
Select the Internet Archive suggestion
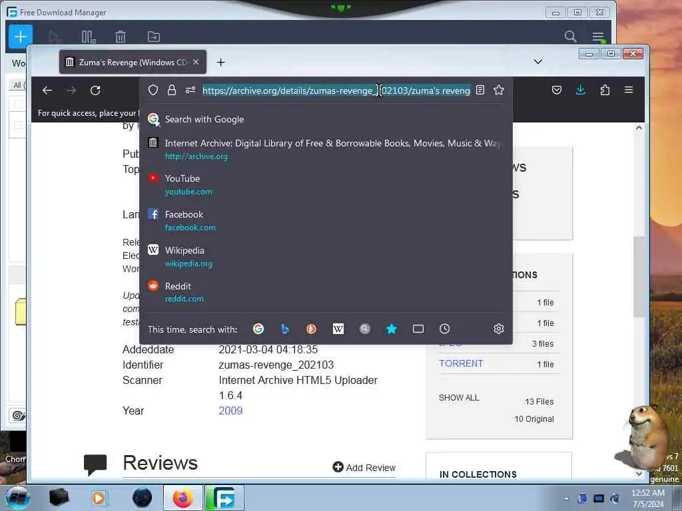tap(326, 149)
